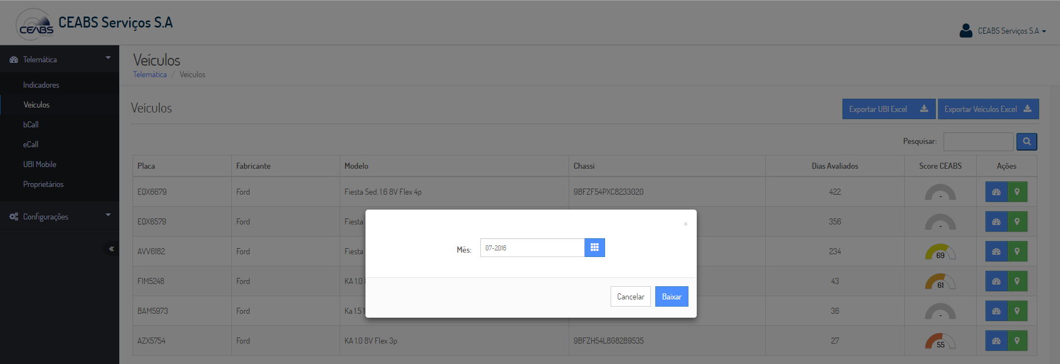Open Proprietários in the sidebar
Viewport: 1060px width, 364px height.
pos(43,184)
